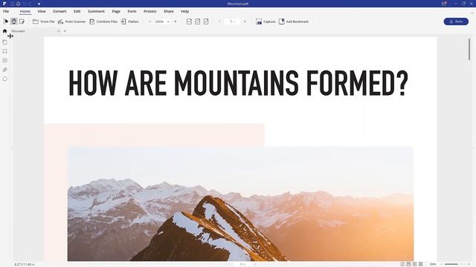Go to next page arrow
The image size is (476, 267).
[x=245, y=22]
